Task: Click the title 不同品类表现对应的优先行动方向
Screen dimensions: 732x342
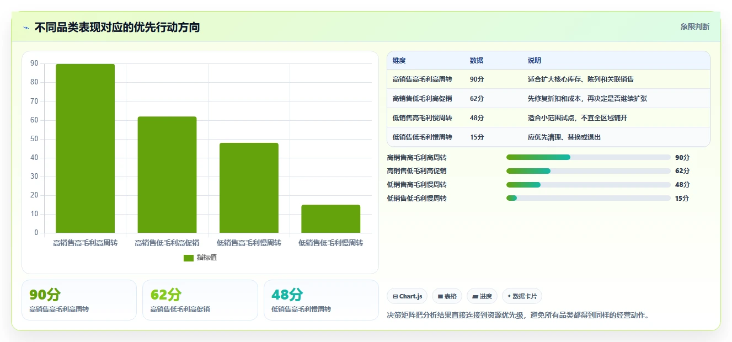Action: (117, 27)
